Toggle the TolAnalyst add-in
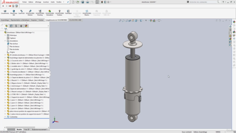Screen dimensions: 236x133 [68, 12]
